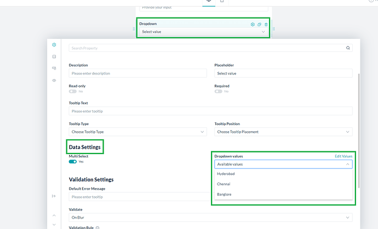
Task: Pick the Banglore option
Action: [x=224, y=194]
